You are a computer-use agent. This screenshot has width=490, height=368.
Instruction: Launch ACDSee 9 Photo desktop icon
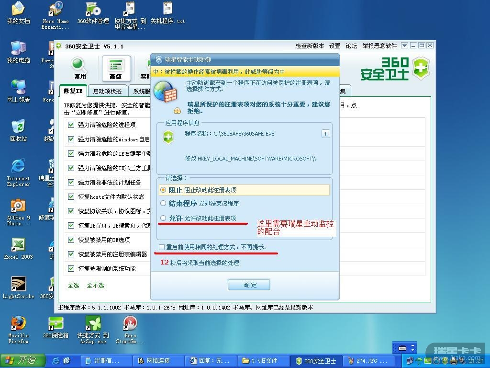pyautogui.click(x=19, y=212)
